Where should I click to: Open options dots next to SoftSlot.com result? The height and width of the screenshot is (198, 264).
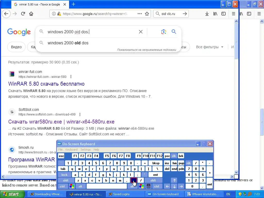pos(80,114)
